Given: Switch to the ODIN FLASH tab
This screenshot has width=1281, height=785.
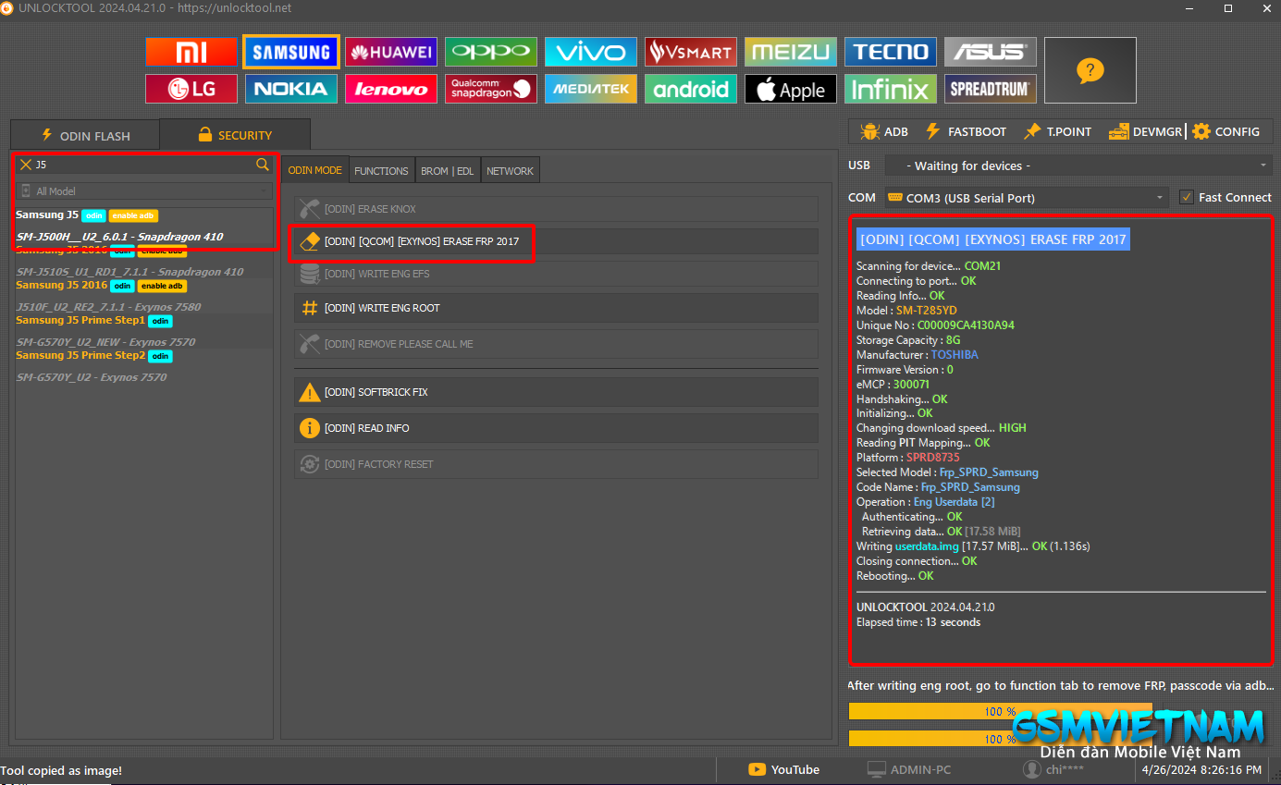Looking at the screenshot, I should tap(84, 136).
